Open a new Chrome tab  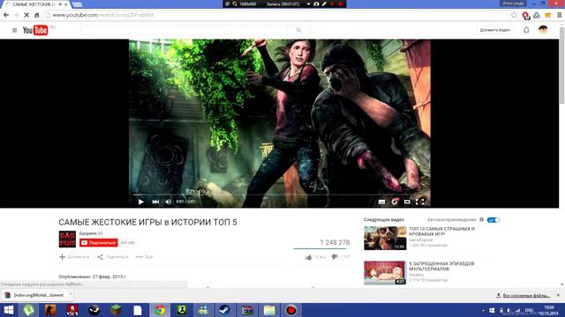77,4
